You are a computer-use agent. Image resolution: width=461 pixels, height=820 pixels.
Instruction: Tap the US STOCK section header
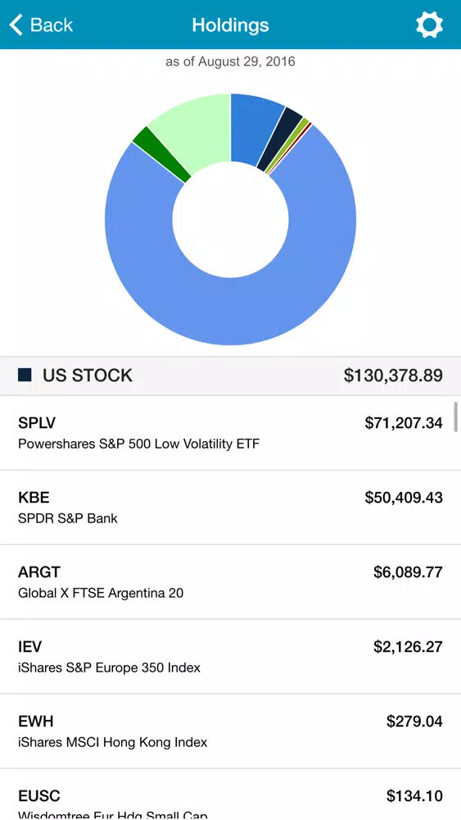(x=230, y=376)
